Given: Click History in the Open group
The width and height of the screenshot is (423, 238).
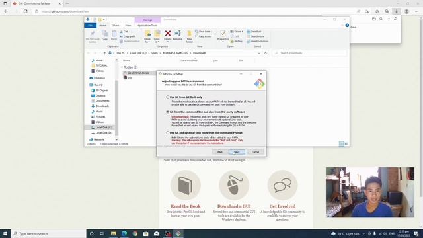Looking at the screenshot, I should [x=237, y=41].
